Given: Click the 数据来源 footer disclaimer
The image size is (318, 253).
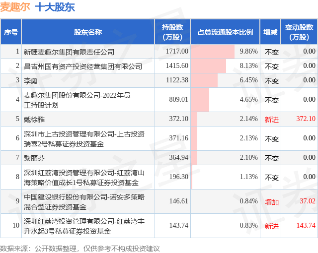Looking at the screenshot, I should point(80,249).
